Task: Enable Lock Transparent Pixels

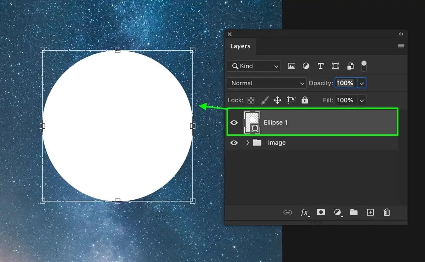Action: pyautogui.click(x=251, y=100)
